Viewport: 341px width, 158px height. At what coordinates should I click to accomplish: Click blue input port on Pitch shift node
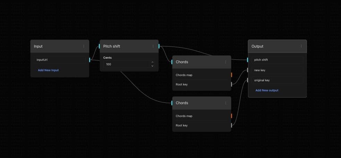tap(100, 46)
